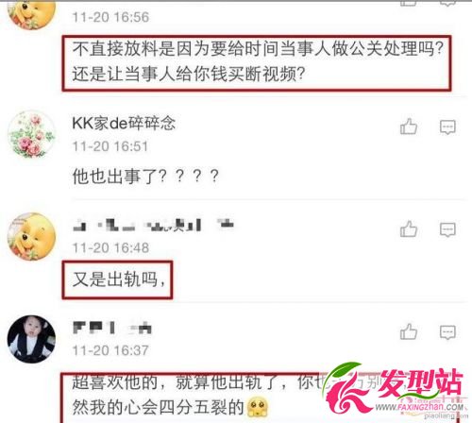This screenshot has height=423, width=472.
Task: Open the baby photo avatar profile
Action: pyautogui.click(x=31, y=339)
